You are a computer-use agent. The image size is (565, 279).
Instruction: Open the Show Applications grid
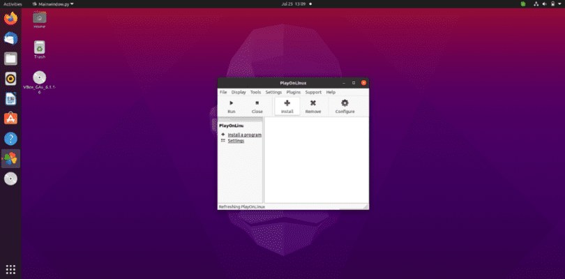pyautogui.click(x=10, y=269)
